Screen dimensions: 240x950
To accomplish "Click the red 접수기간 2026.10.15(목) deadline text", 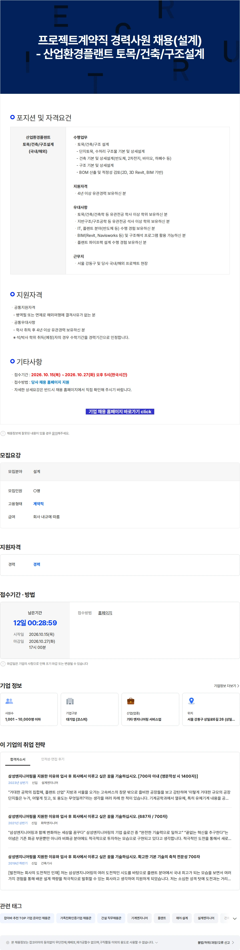I will [79, 374].
